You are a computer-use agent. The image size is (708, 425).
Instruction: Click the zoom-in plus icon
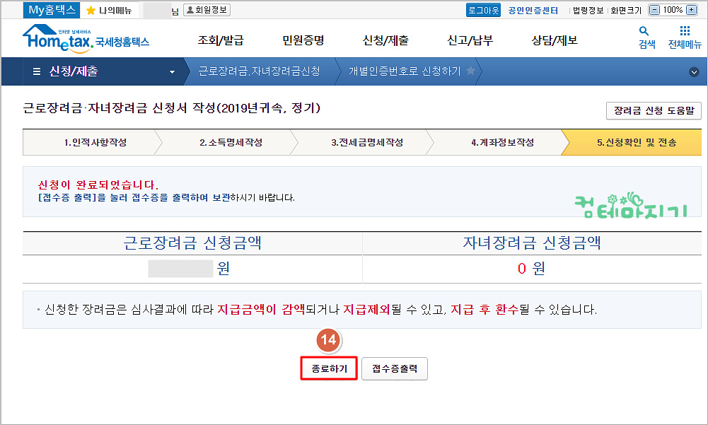pos(691,10)
